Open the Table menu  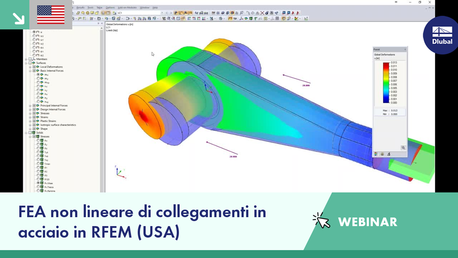(x=100, y=8)
